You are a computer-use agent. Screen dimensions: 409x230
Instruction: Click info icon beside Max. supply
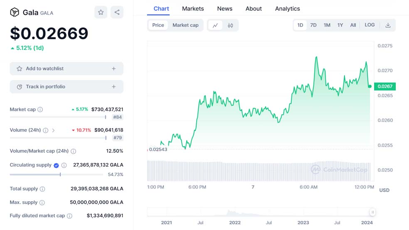[x=42, y=203]
